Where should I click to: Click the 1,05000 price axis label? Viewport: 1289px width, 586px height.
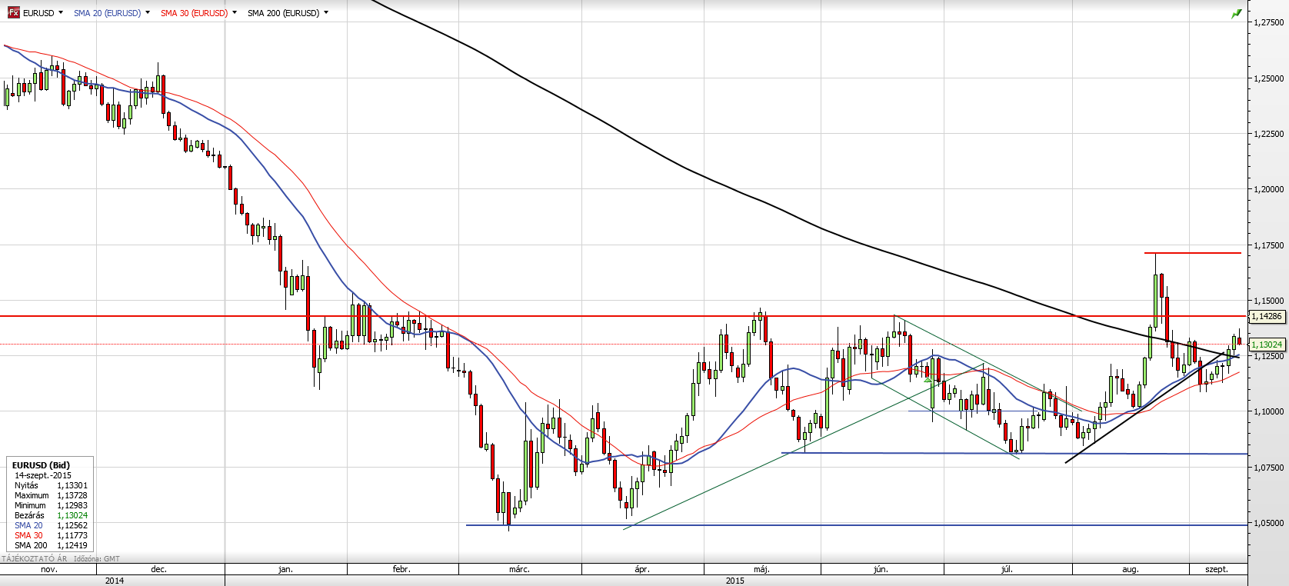pos(1268,523)
